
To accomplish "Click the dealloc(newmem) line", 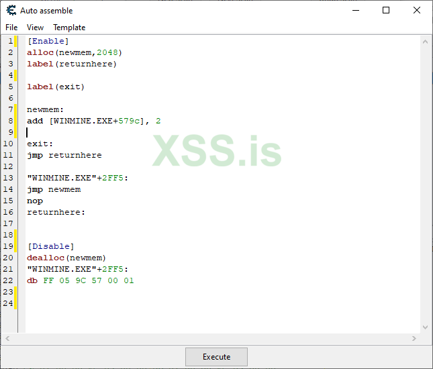I will click(66, 258).
